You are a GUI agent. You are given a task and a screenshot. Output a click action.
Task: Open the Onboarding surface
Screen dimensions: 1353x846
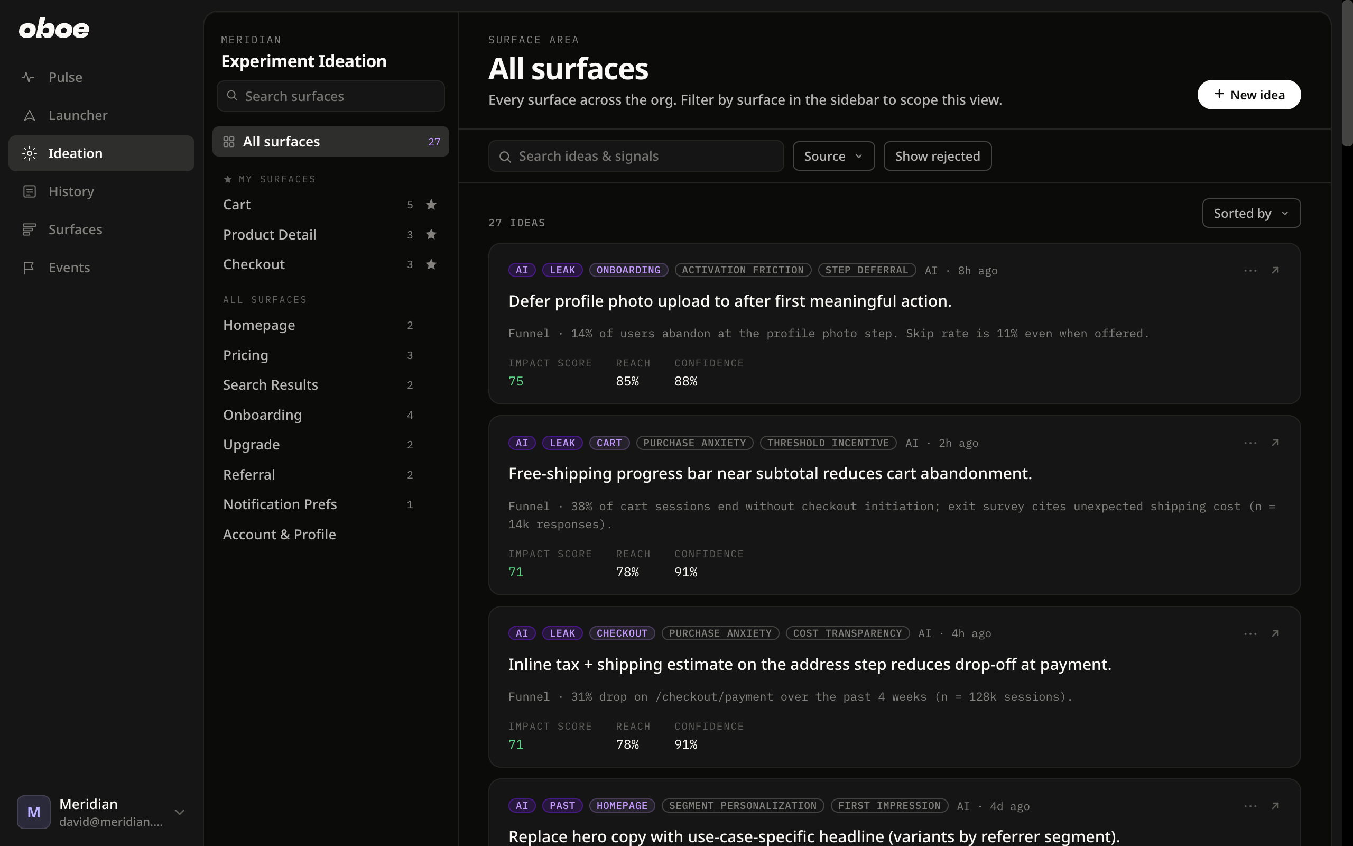tap(330, 415)
